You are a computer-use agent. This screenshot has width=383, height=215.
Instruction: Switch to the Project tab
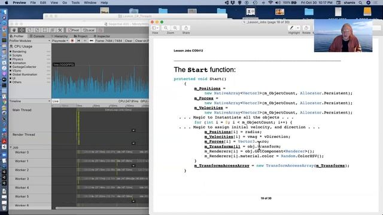point(81,36)
